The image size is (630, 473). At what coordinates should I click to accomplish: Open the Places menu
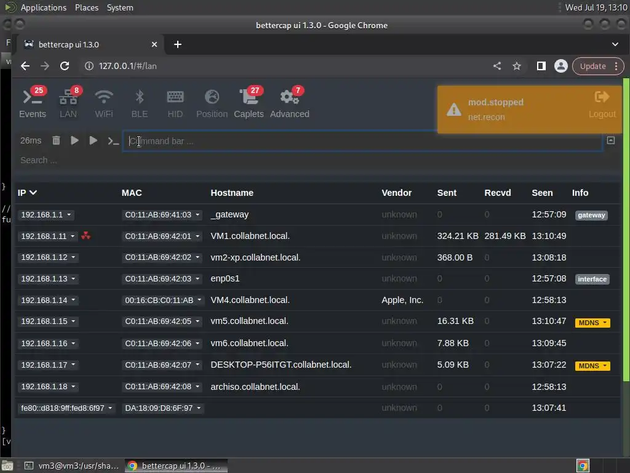point(86,7)
